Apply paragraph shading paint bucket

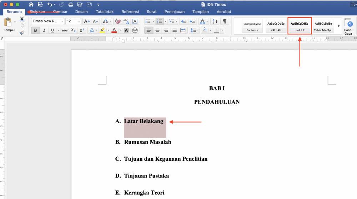pos(205,30)
